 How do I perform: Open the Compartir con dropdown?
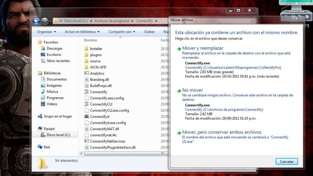coord(122,32)
